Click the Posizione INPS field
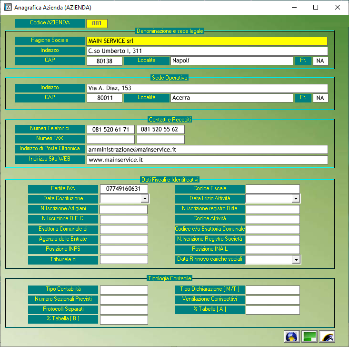Screen dimensions: 349x347 (124, 249)
